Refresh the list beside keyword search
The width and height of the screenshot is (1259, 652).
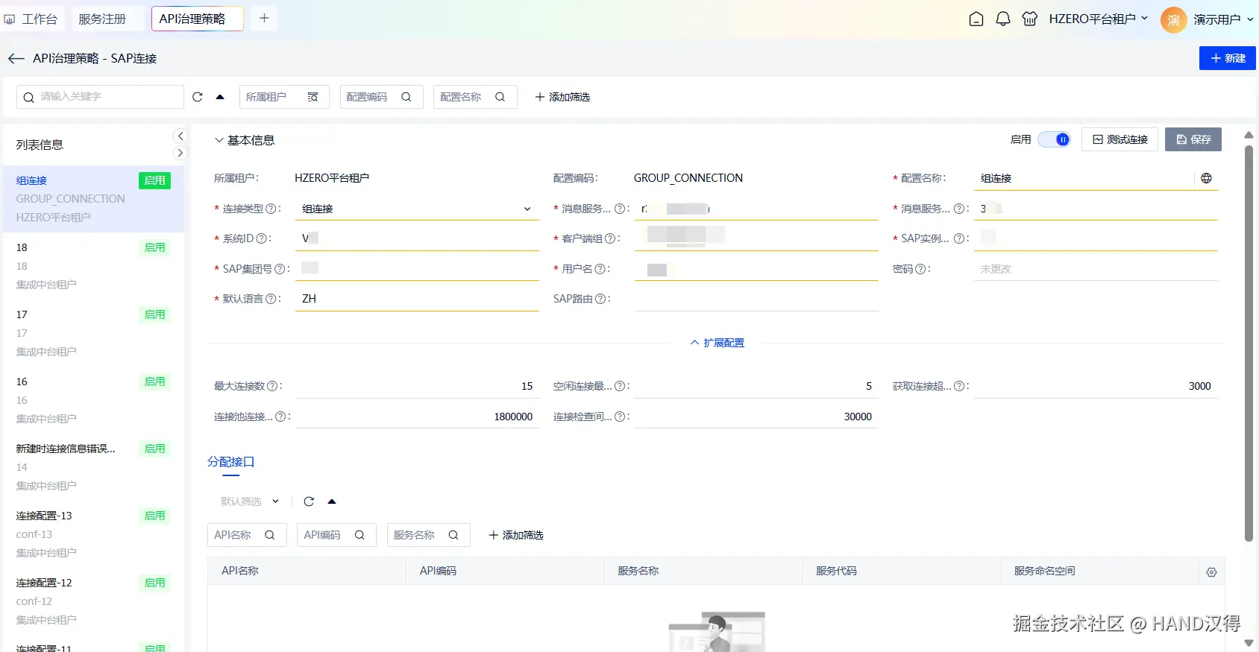coord(198,97)
